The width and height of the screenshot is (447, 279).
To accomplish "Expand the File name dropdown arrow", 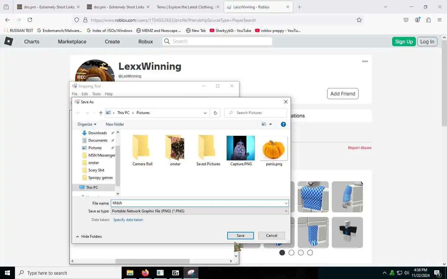I will (x=286, y=203).
